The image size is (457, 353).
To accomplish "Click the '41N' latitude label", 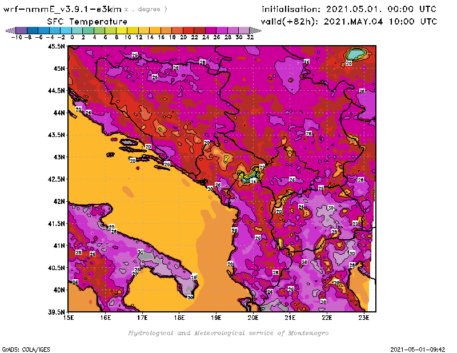I will pyautogui.click(x=59, y=246).
